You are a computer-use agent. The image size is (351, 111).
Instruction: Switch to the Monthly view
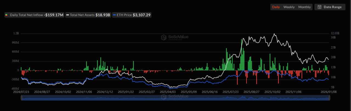[304, 7]
